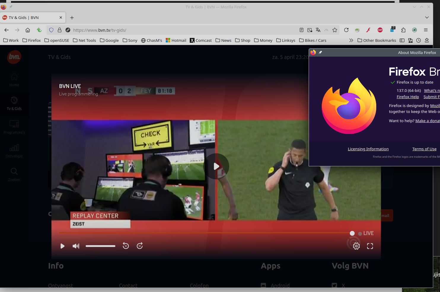Open Zoeken search in the BVN sidebar
Screen dimensions: 440x292
coord(14,175)
